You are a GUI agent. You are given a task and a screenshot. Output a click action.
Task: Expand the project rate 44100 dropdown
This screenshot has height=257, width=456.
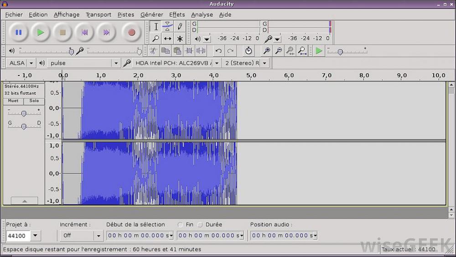(36, 236)
